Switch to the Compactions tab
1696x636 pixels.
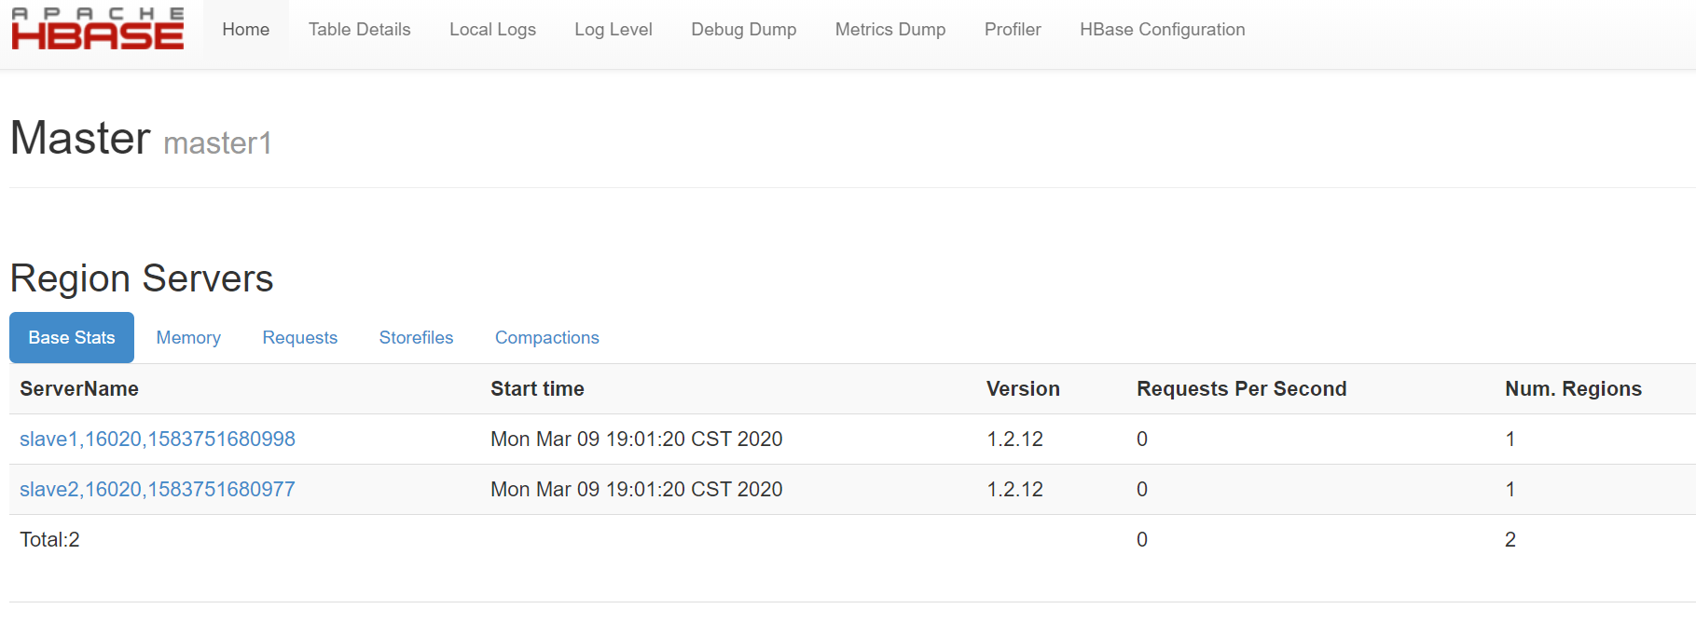coord(547,338)
